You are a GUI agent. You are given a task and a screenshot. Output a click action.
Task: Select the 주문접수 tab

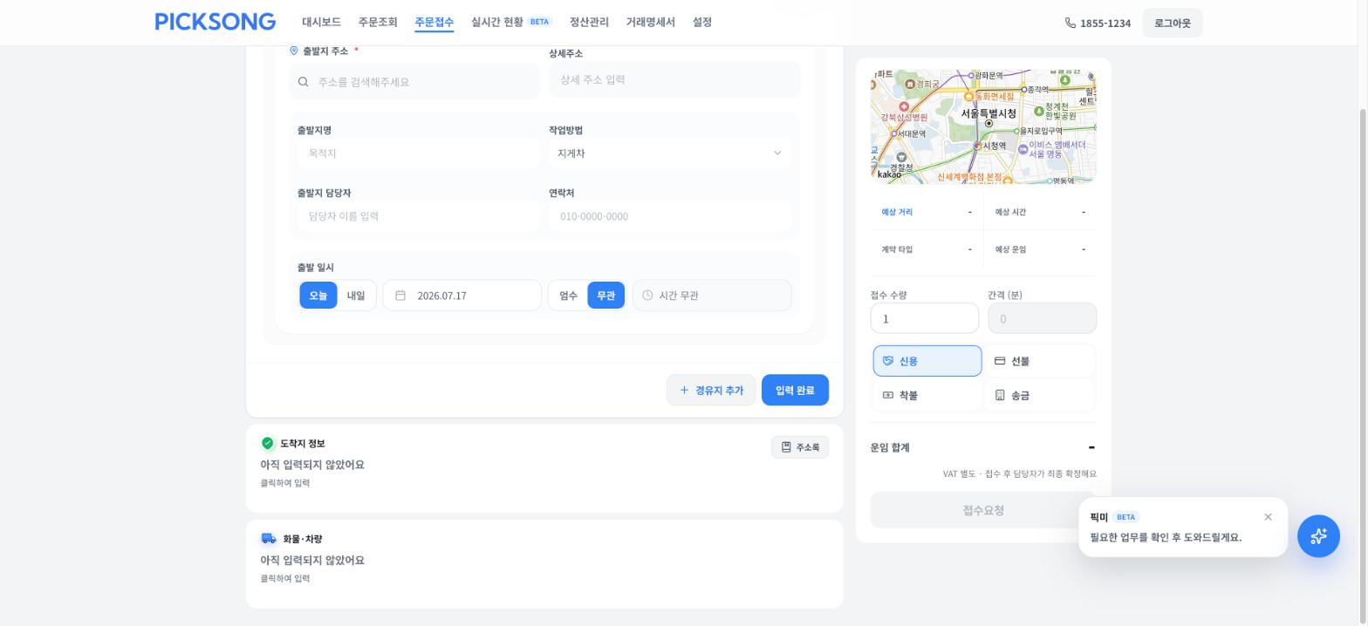tap(434, 22)
